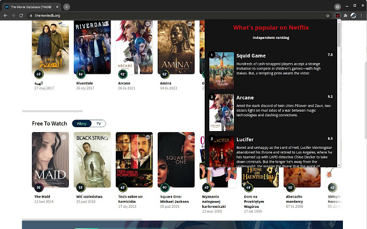The width and height of the screenshot is (367, 229).
Task: Click horizontal scrollbar under trending row
Action: [x=52, y=111]
